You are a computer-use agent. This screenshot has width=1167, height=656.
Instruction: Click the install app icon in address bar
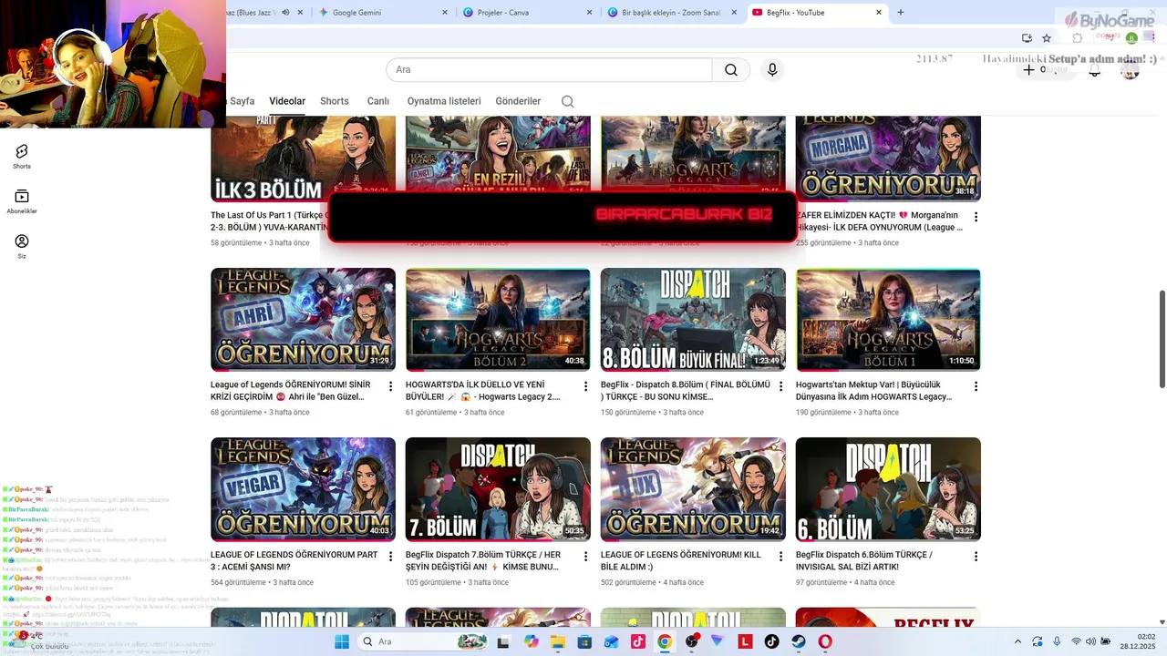pyautogui.click(x=1027, y=38)
